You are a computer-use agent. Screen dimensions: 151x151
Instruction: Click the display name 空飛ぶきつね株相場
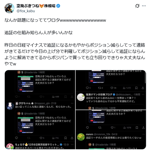(36, 6)
